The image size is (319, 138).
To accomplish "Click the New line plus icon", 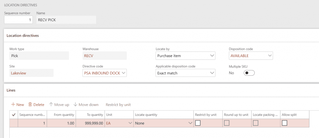I will (13, 105).
